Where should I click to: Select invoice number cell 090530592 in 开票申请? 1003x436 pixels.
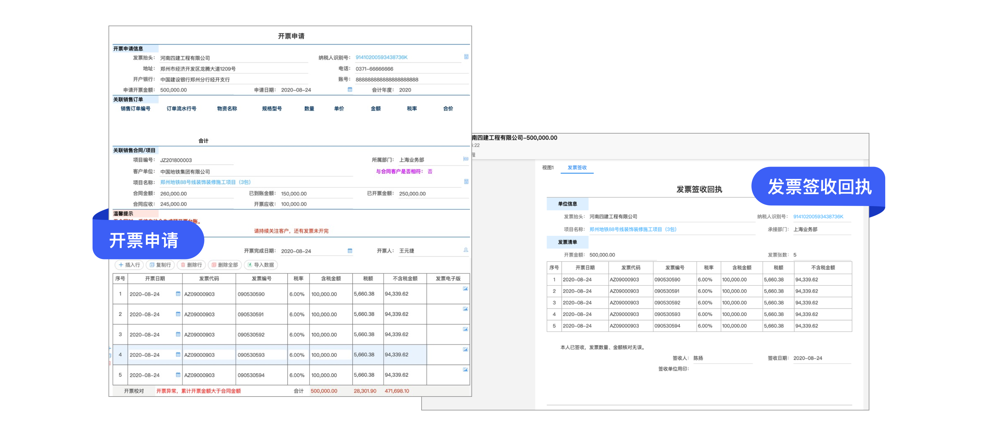coord(261,334)
